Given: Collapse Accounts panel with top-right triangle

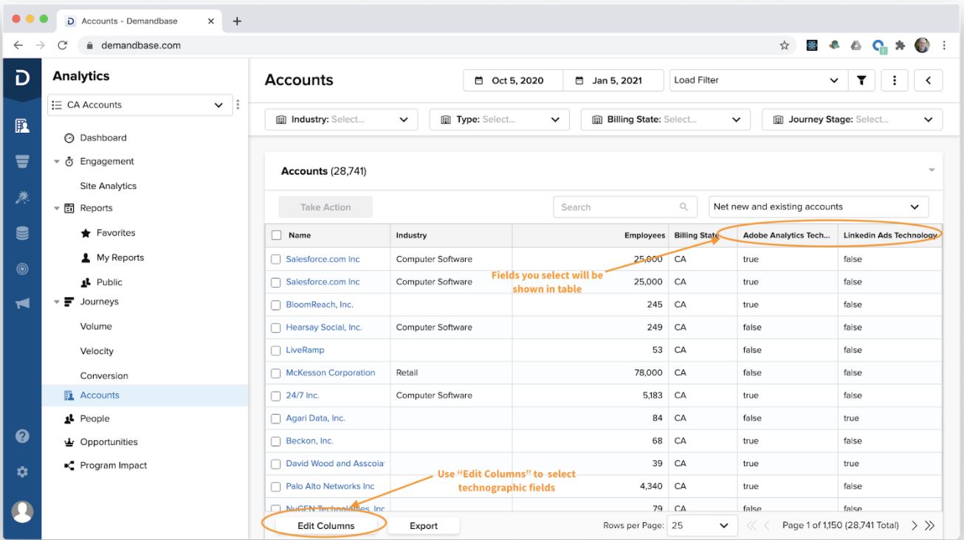Looking at the screenshot, I should [x=932, y=170].
